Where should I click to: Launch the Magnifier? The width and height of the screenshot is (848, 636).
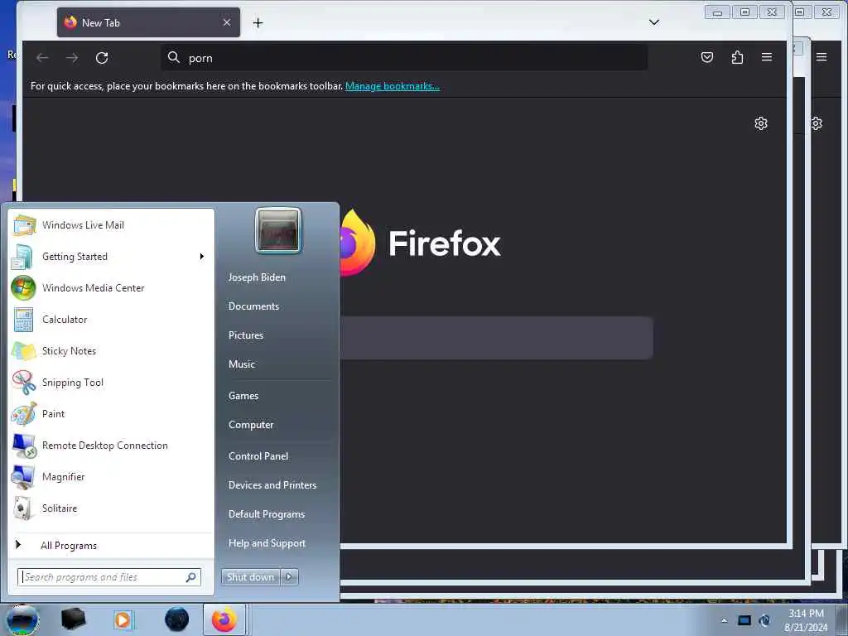(x=111, y=476)
